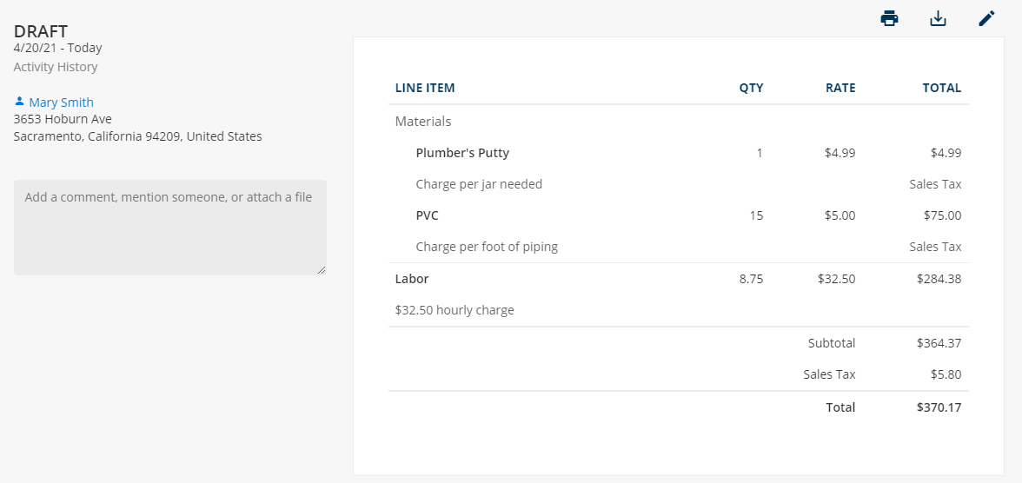Click the 3653 Hoburn Ave address line

pos(63,119)
